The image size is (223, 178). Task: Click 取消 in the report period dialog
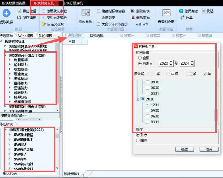[209, 149]
